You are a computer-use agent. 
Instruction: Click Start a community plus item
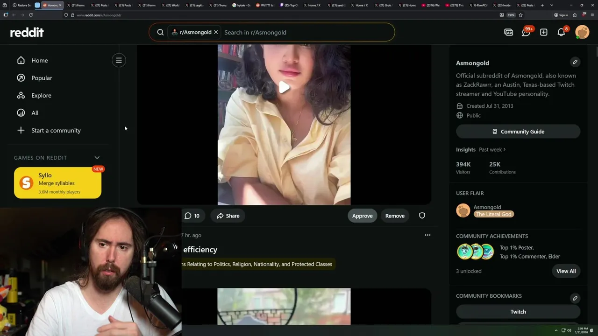point(56,130)
